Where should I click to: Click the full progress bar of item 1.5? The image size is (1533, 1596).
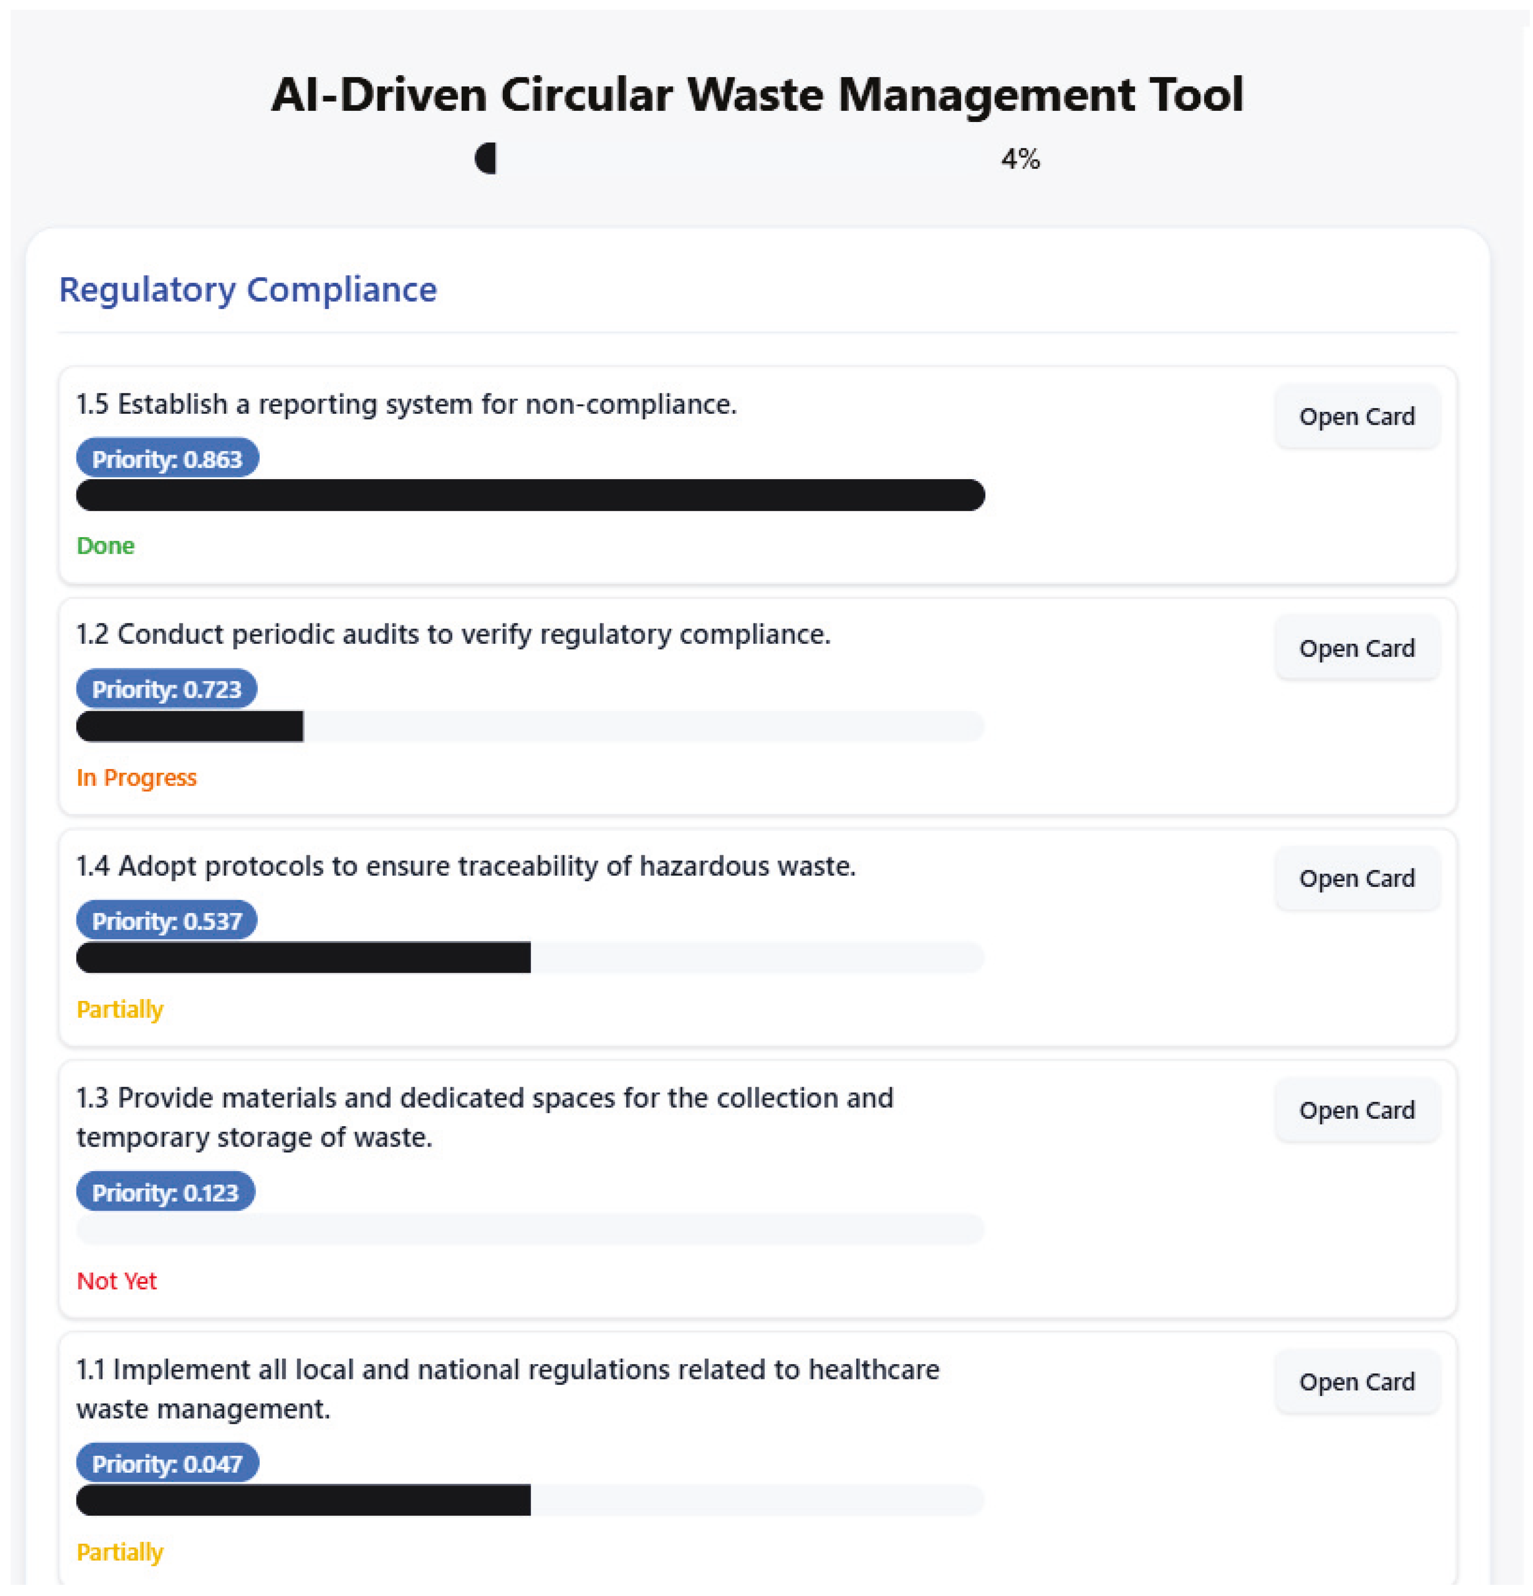pyautogui.click(x=530, y=495)
